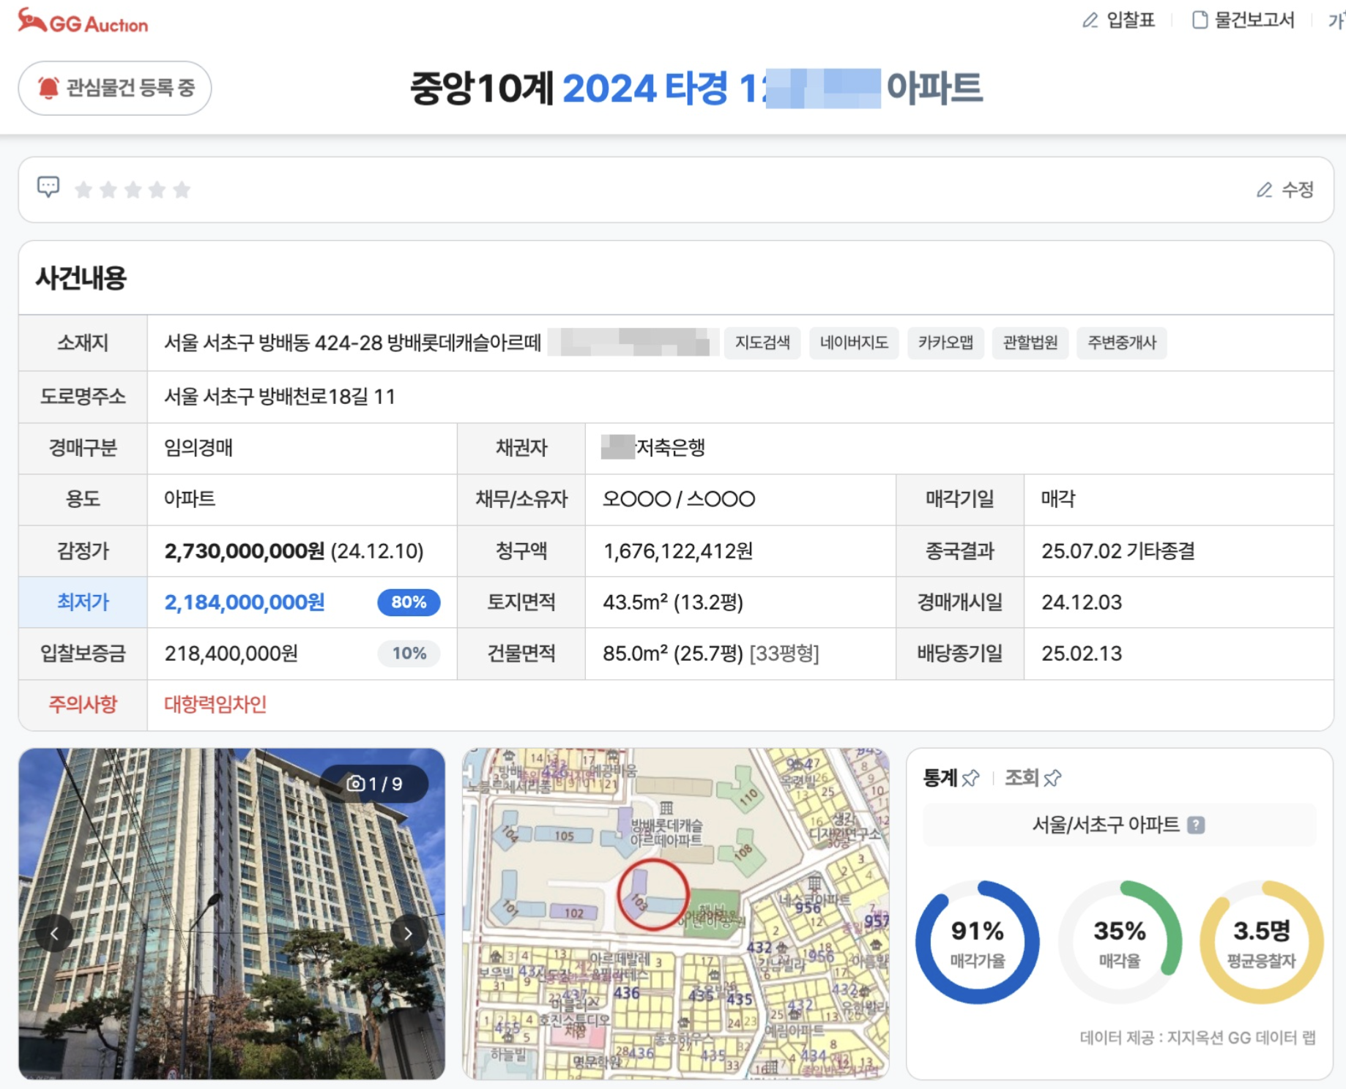Viewport: 1346px width, 1089px height.
Task: Click the 1,676,122,412원 claim amount
Action: [x=678, y=551]
